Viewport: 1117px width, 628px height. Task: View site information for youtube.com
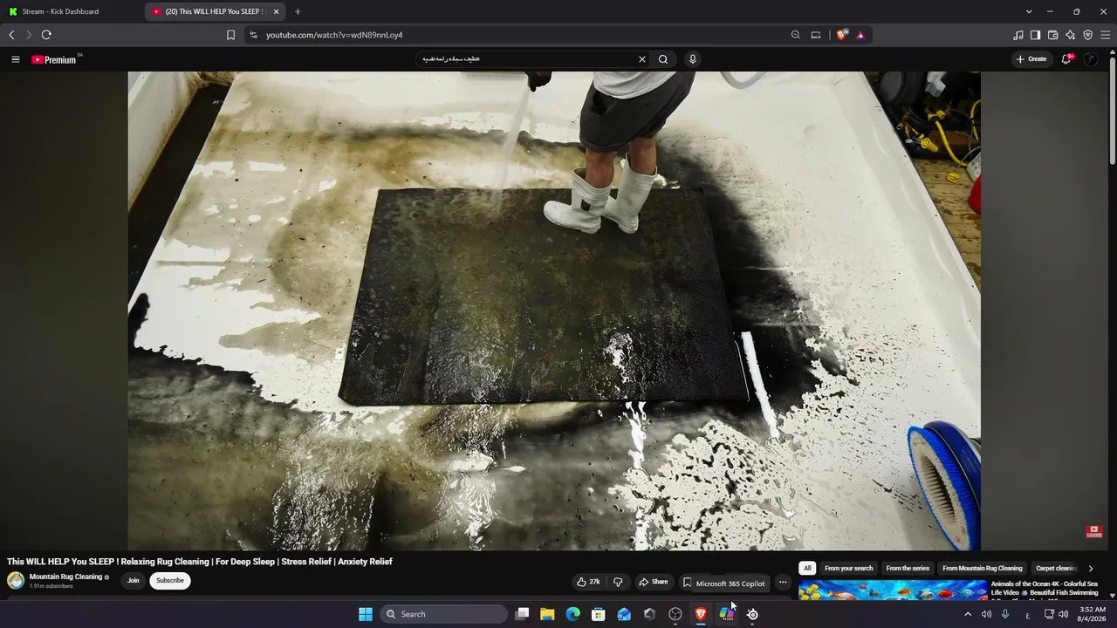pos(253,35)
